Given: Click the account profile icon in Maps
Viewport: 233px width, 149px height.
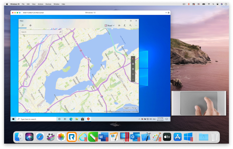Looking at the screenshot, I should coord(130,25).
